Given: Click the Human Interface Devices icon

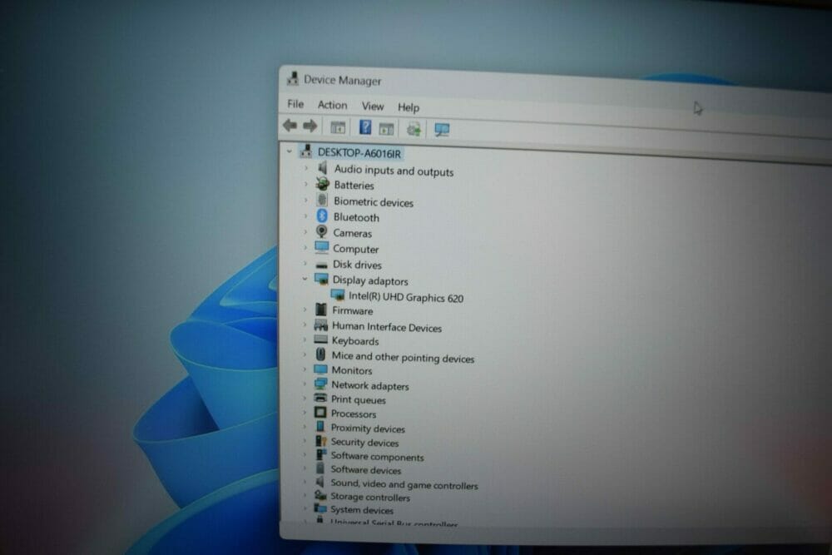Looking at the screenshot, I should point(320,325).
